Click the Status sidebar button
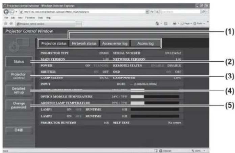 (x=19, y=61)
